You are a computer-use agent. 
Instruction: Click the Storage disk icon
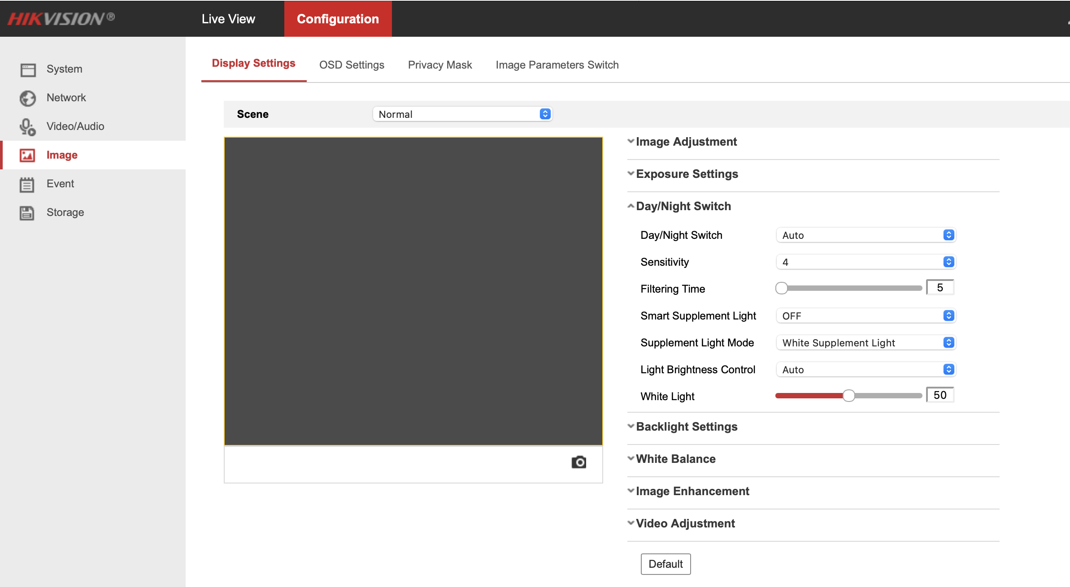27,213
